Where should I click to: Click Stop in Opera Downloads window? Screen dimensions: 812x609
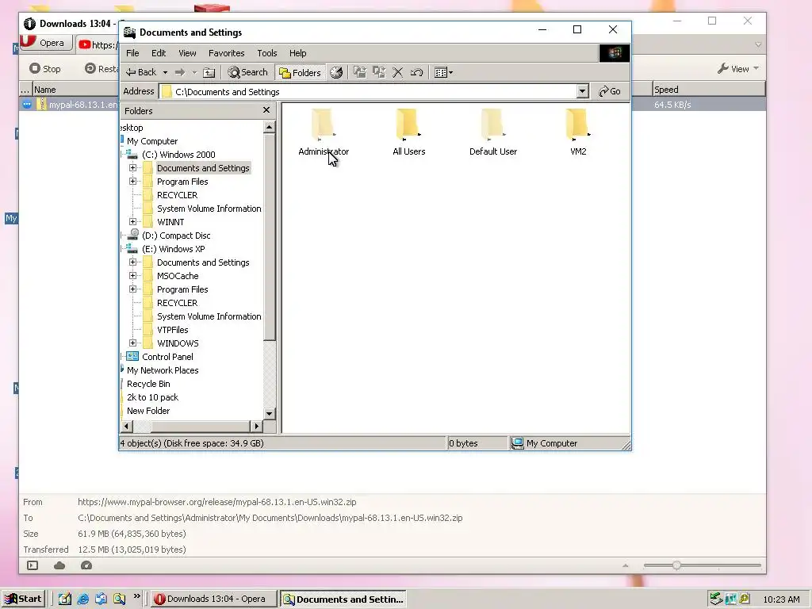point(45,68)
